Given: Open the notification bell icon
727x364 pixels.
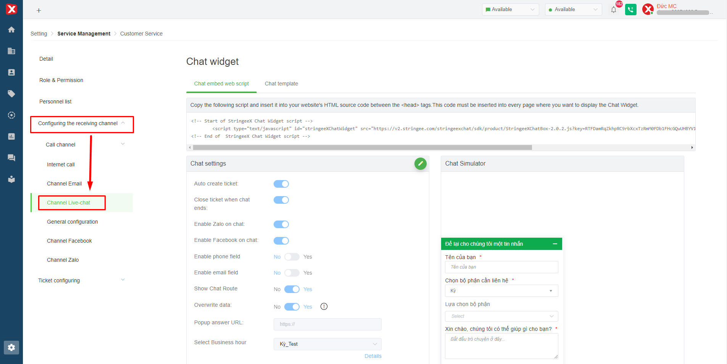Looking at the screenshot, I should (614, 10).
